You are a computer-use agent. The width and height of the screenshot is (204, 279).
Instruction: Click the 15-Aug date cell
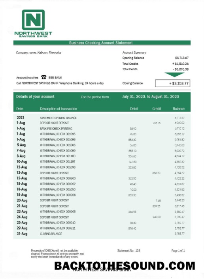point(22,178)
